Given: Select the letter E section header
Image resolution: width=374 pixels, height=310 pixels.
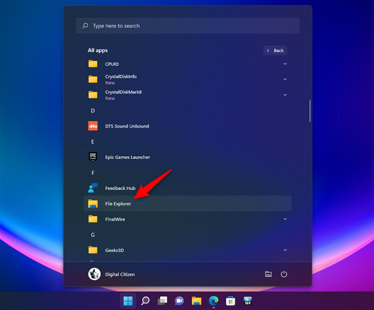Looking at the screenshot, I should [x=93, y=142].
